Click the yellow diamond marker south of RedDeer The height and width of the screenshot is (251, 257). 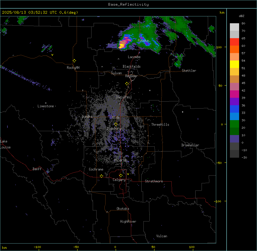127,84
